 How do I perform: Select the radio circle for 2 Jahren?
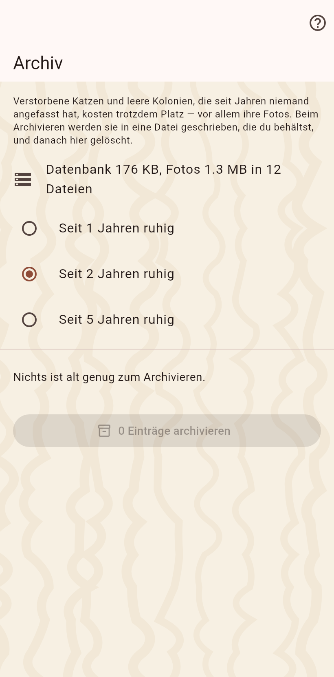(29, 274)
